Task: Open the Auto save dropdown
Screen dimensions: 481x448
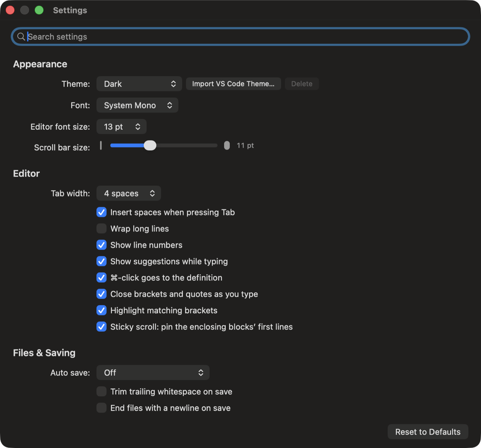Action: tap(153, 373)
